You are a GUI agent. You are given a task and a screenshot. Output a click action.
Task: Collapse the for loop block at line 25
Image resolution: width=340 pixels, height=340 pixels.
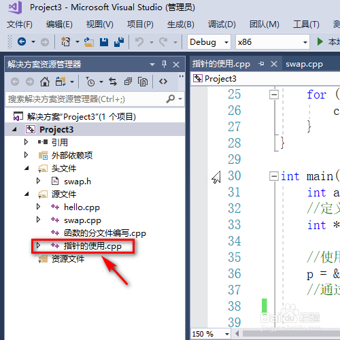pyautogui.click(x=274, y=95)
